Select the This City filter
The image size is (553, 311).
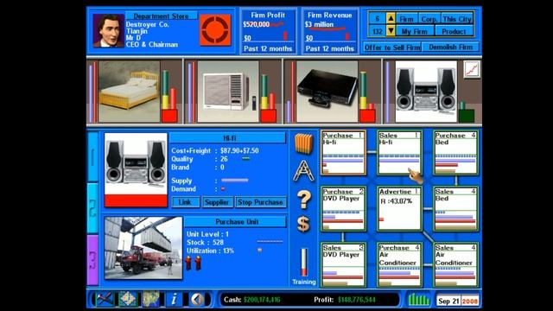click(x=457, y=19)
